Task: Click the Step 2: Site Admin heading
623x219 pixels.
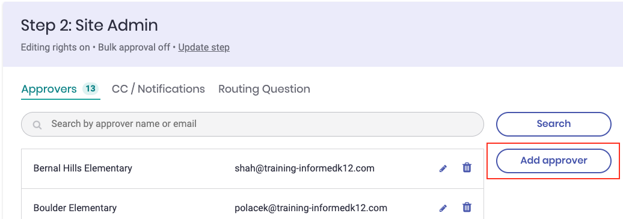Action: pos(90,25)
